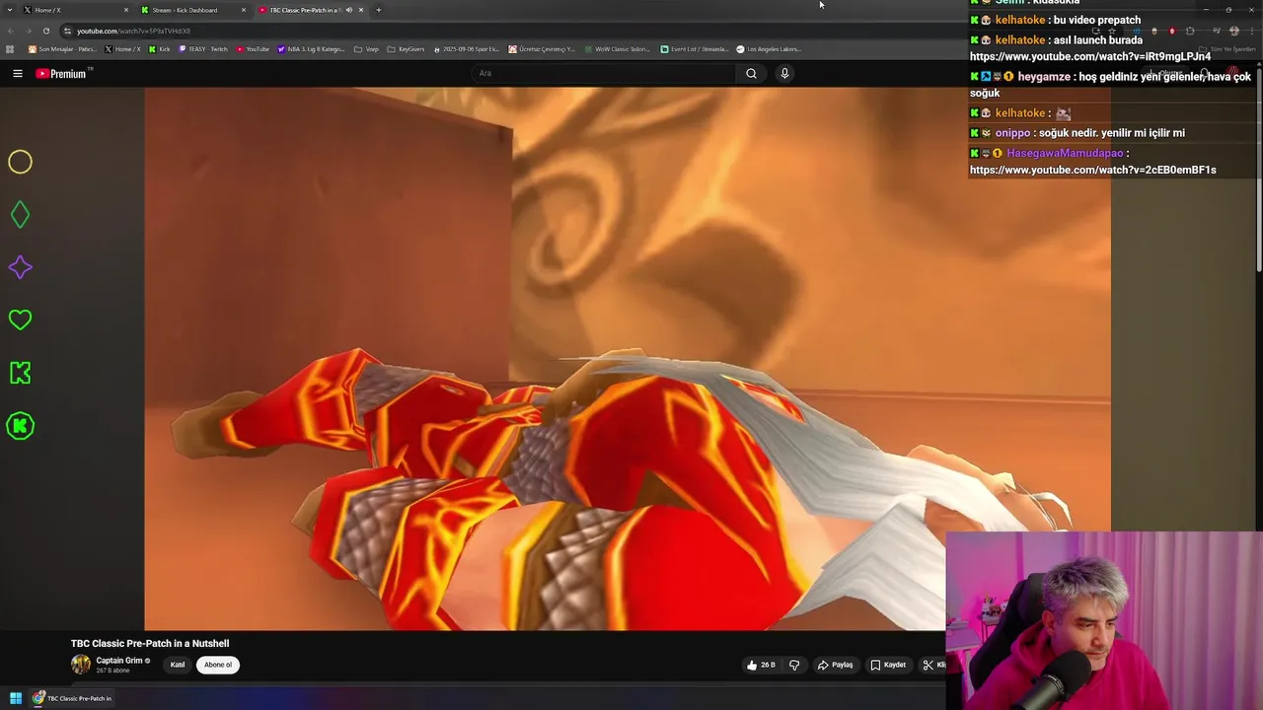This screenshot has height=710, width=1263.
Task: Open 2025-09-06 Spor bookmark
Action: (x=467, y=49)
